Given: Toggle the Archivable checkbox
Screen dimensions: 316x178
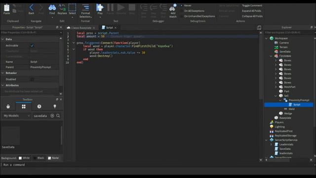Looking at the screenshot, I should (x=32, y=45).
